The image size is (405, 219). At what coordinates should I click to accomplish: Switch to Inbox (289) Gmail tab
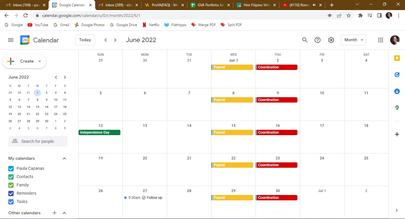(x=118, y=5)
